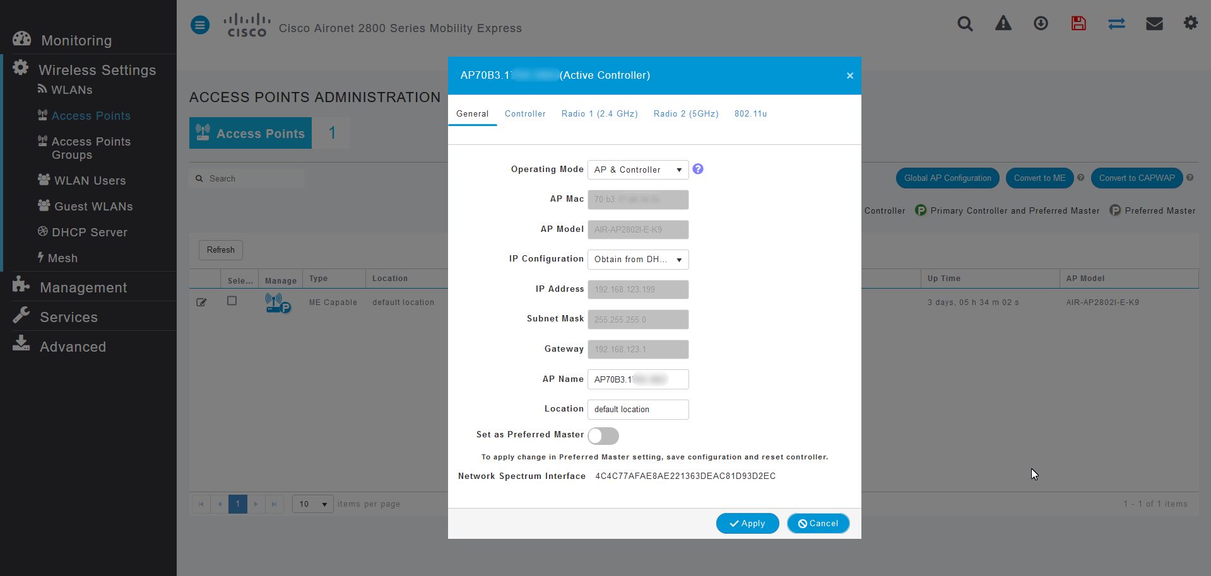Switch to Radio 2 (5GHz) tab
Screen dimensions: 1211x576
[x=686, y=114]
